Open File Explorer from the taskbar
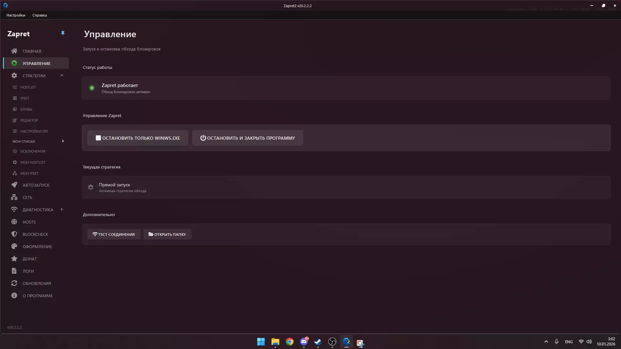 tap(275, 342)
